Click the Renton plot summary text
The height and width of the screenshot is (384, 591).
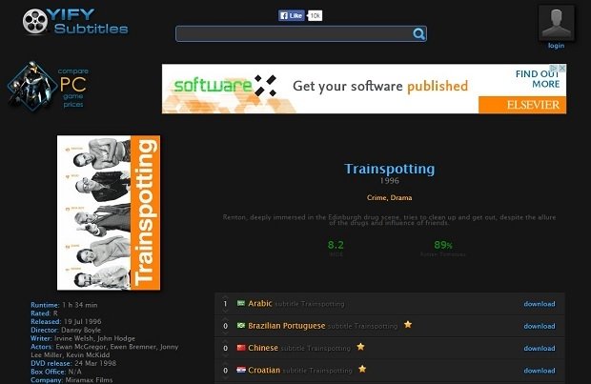(389, 220)
